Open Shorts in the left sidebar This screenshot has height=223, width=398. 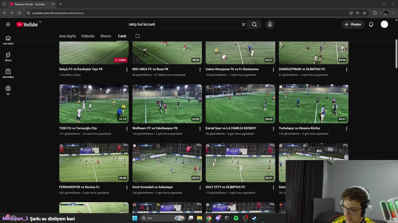click(x=8, y=57)
